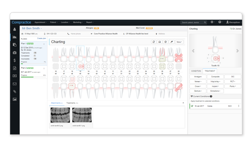Expand the RCT treatment dropdown
This screenshot has width=252, height=147.
(233, 82)
